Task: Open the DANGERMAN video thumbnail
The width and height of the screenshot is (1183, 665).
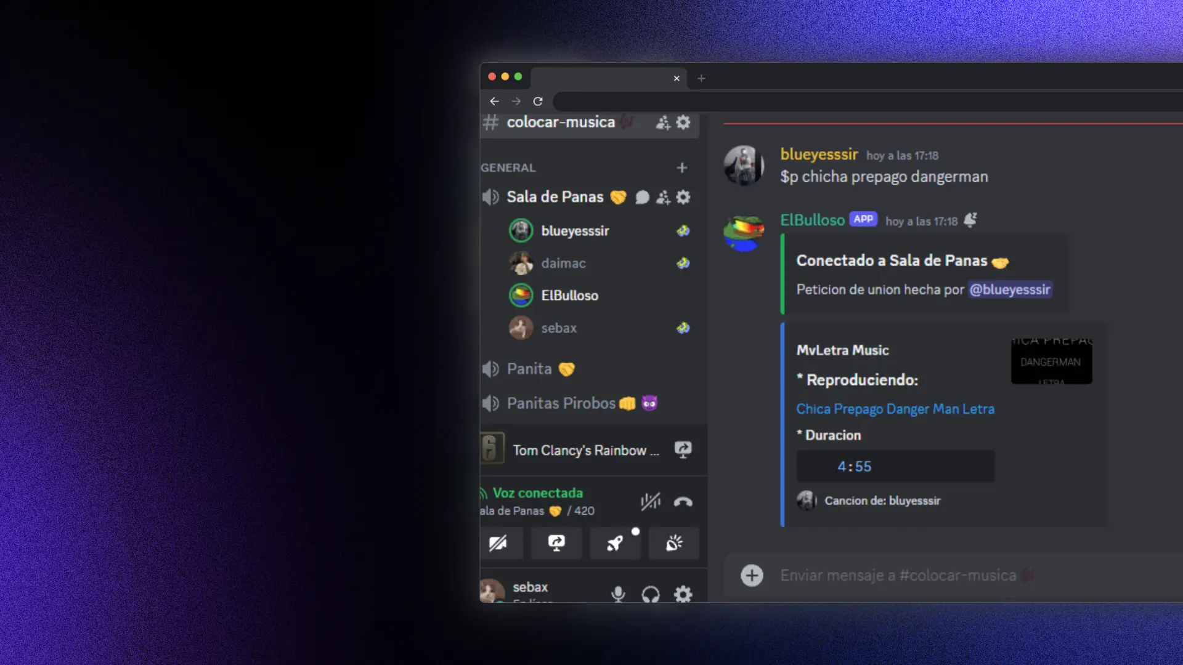Action: pyautogui.click(x=1052, y=361)
